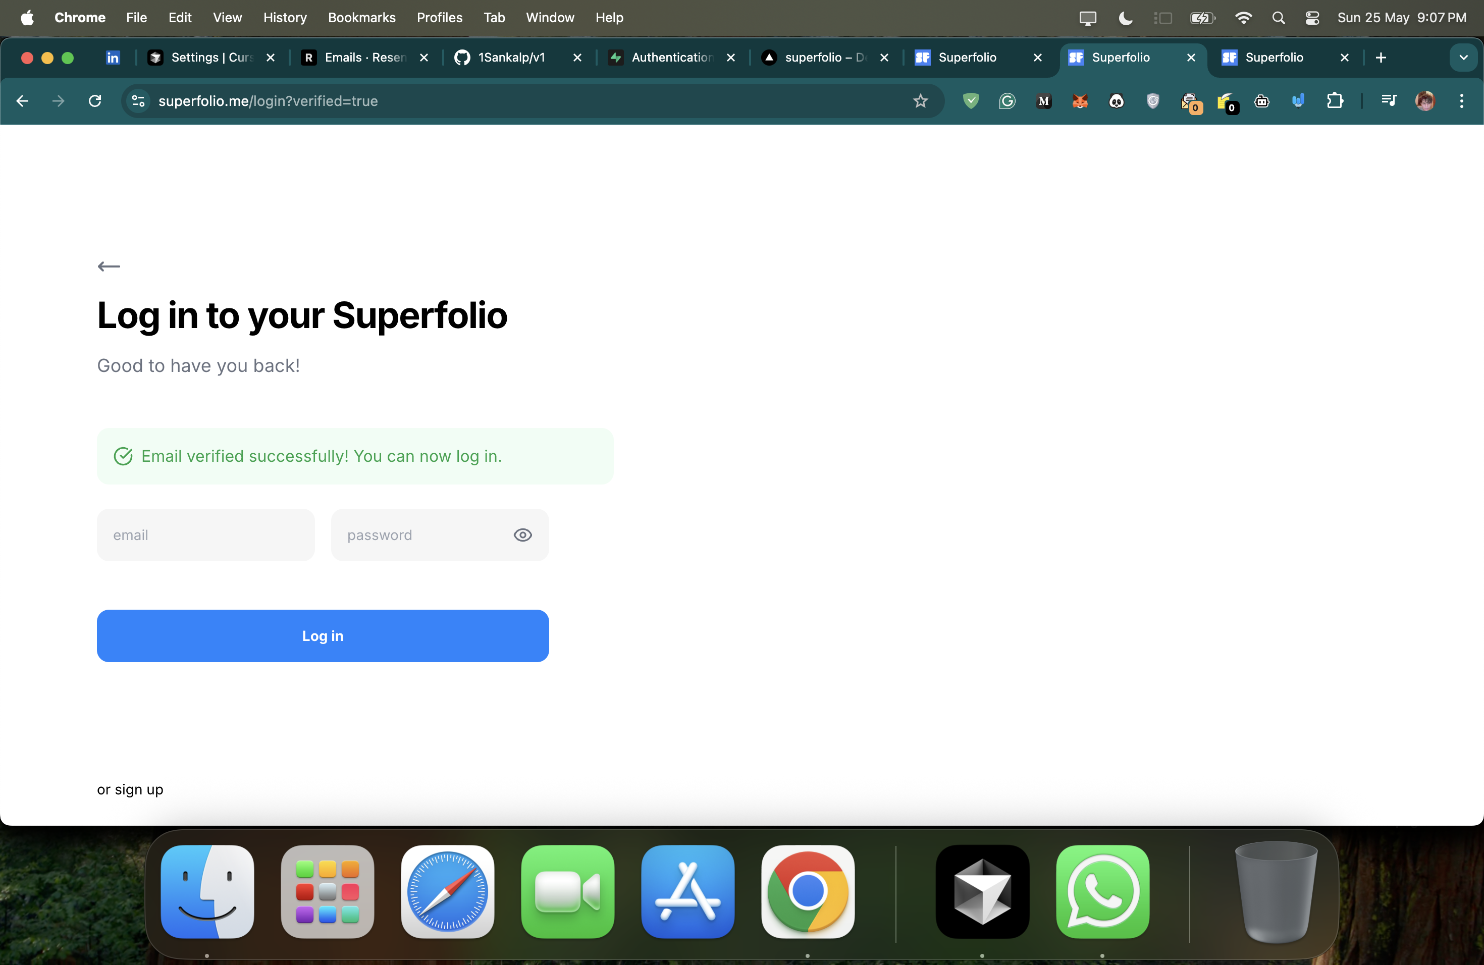The height and width of the screenshot is (965, 1484).
Task: Close the Authentication tab
Action: [731, 58]
